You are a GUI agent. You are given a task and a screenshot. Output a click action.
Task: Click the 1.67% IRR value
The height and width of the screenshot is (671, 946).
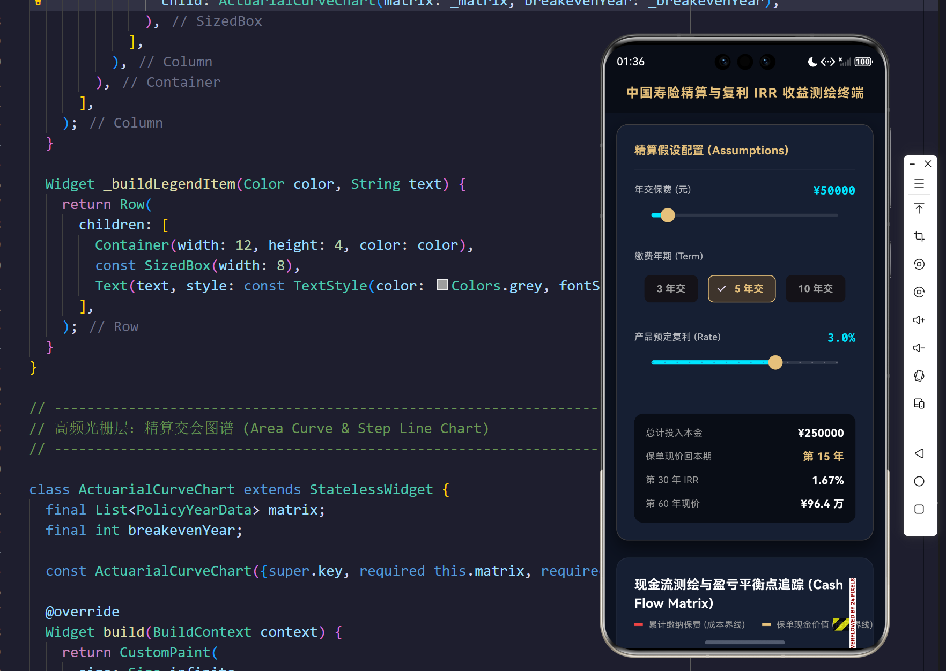828,480
